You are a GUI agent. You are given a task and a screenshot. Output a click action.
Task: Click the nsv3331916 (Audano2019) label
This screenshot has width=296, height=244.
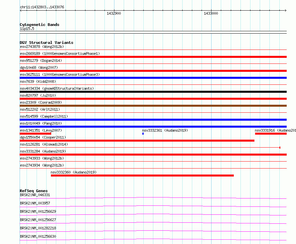[x=275, y=130]
